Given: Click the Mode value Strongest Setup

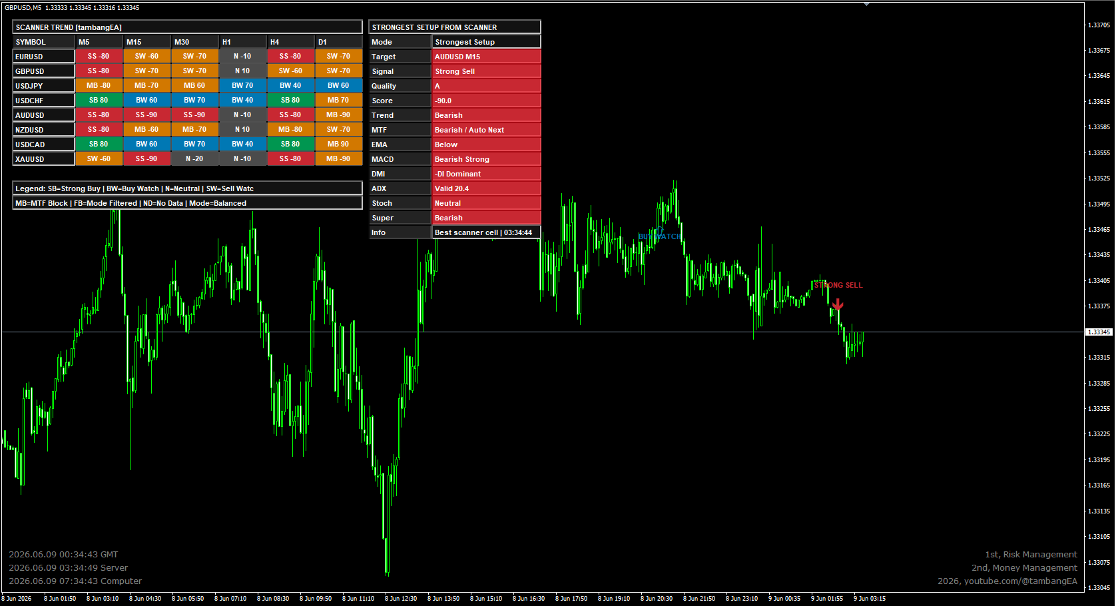Looking at the screenshot, I should click(x=487, y=42).
